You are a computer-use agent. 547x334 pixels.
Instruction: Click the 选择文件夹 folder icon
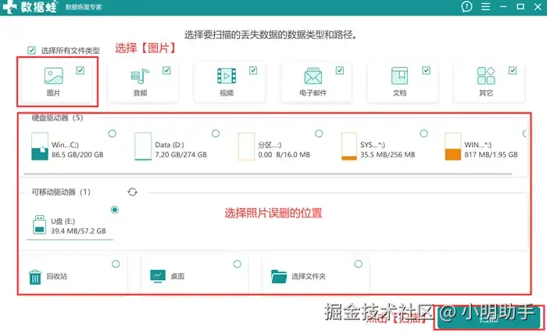(x=279, y=276)
